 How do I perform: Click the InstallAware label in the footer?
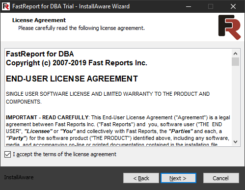[19, 177]
